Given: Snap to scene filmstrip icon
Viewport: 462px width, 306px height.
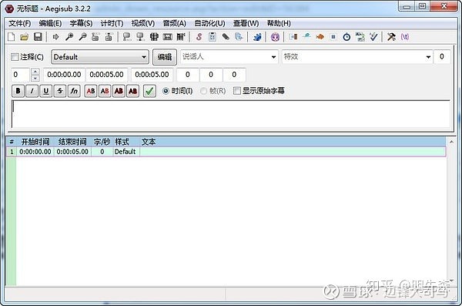Looking at the screenshot, I should pos(168,37).
